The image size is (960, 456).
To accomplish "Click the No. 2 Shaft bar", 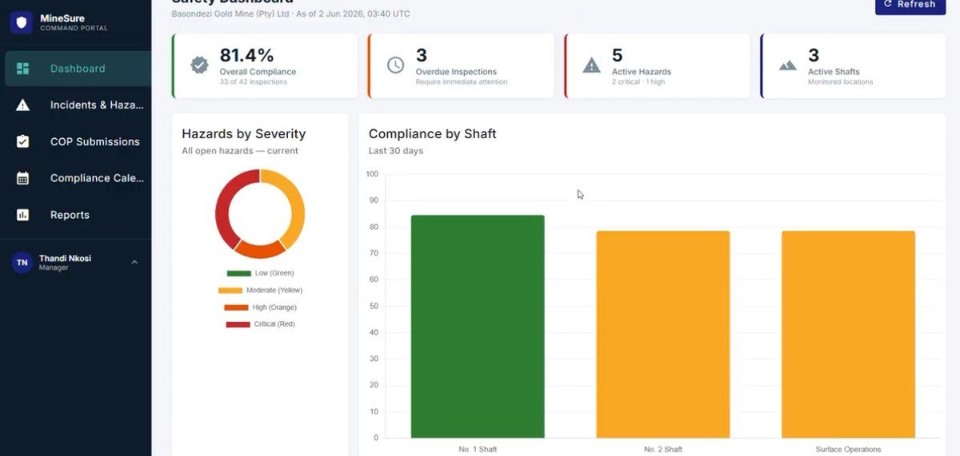I will [662, 335].
